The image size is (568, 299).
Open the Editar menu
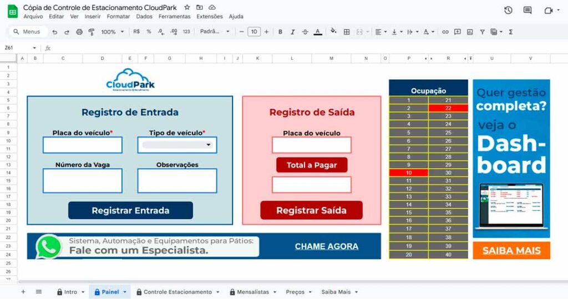tap(57, 16)
